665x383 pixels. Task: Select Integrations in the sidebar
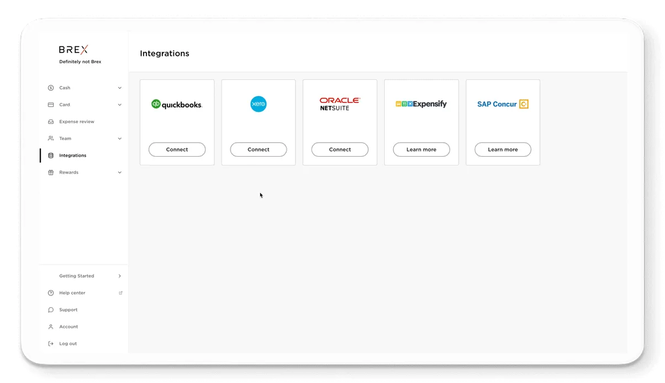[73, 156]
